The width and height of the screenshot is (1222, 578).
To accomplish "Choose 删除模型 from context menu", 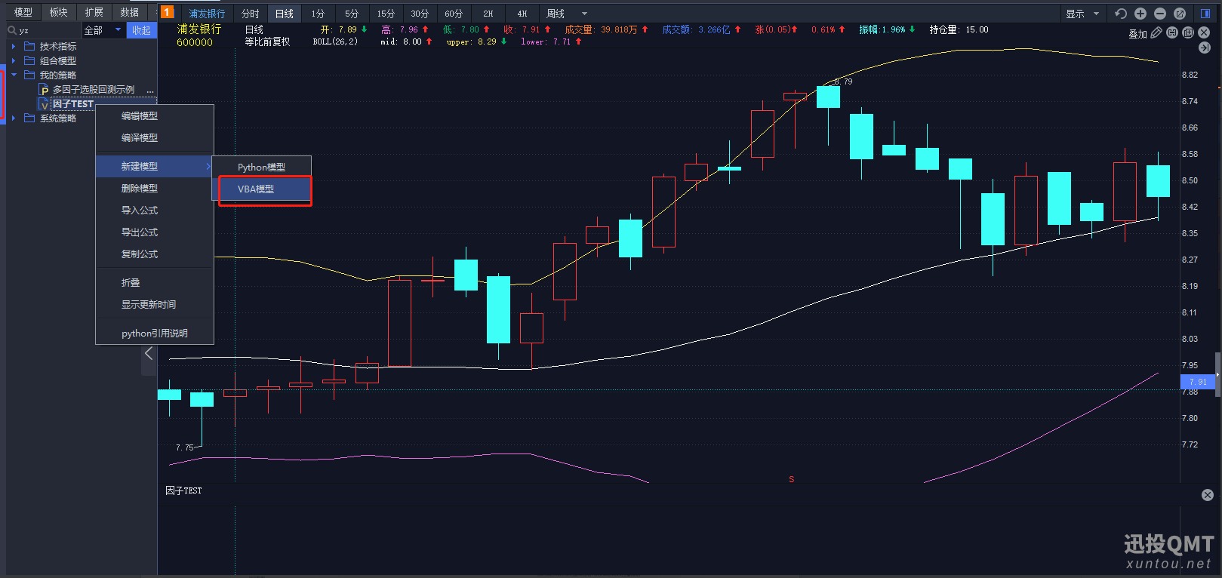I will click(x=155, y=188).
